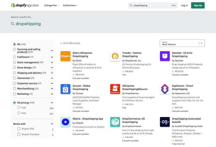Open AppScenic - Smart Dropshipping link

point(183,87)
